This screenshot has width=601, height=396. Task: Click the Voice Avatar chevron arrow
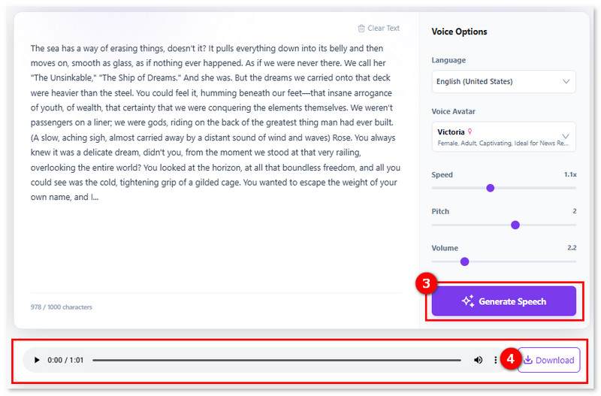[x=566, y=136]
